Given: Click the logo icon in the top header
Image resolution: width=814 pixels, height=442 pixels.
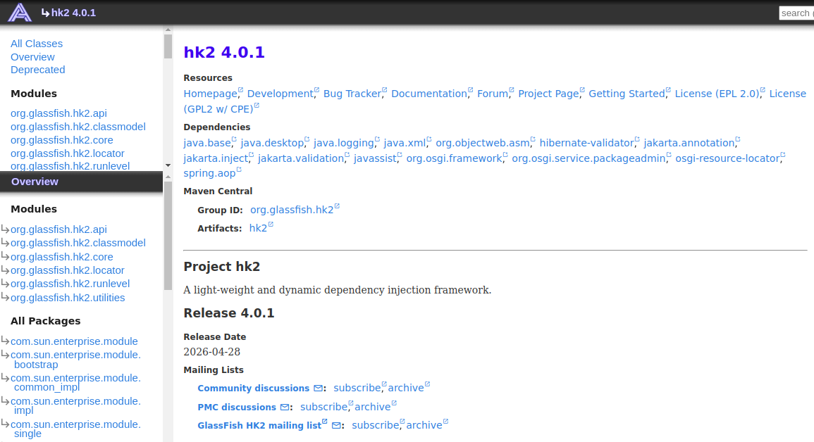Looking at the screenshot, I should coord(20,13).
